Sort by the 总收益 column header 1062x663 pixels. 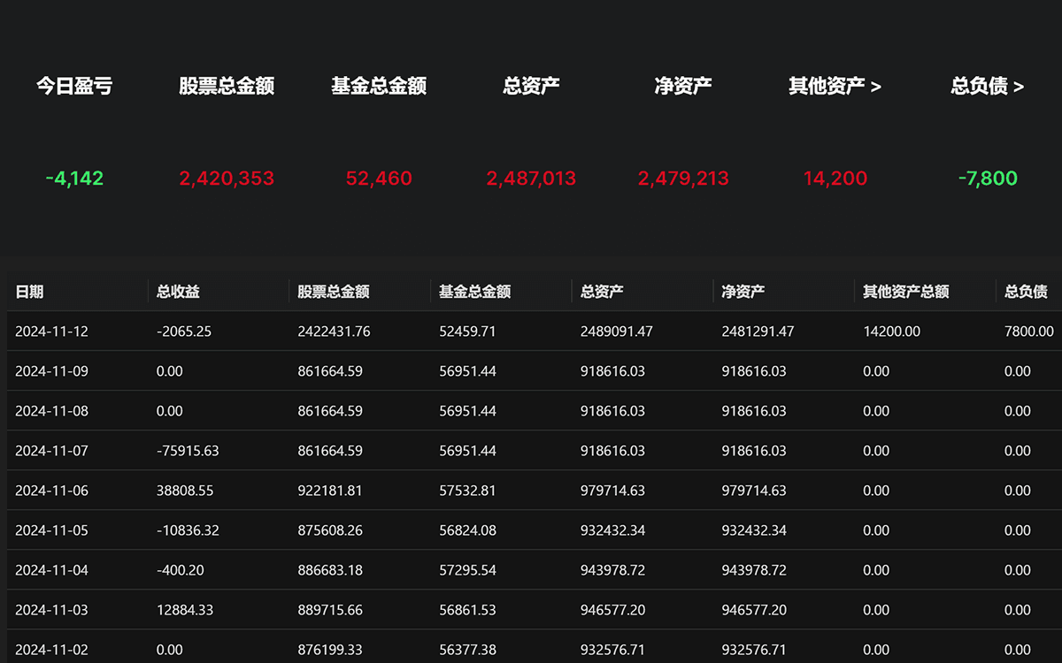pos(178,292)
